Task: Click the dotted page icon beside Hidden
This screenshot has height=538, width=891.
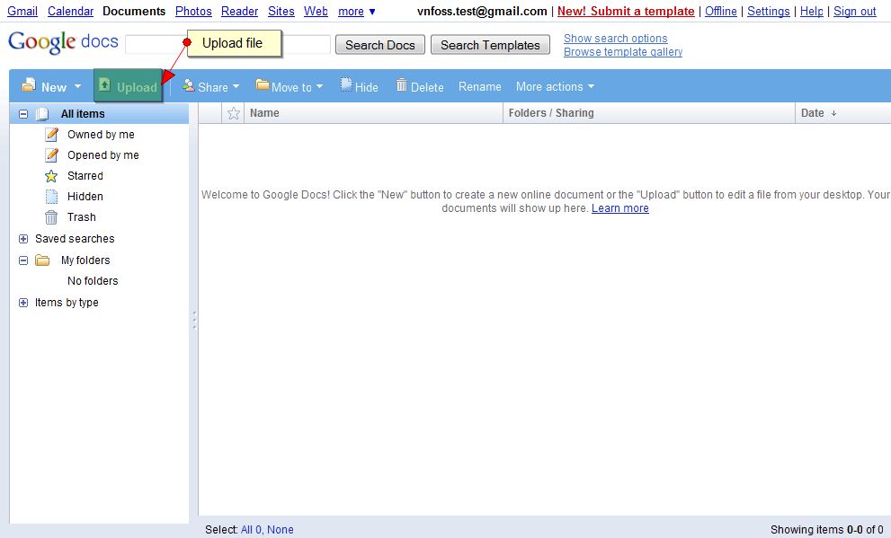Action: coord(51,197)
